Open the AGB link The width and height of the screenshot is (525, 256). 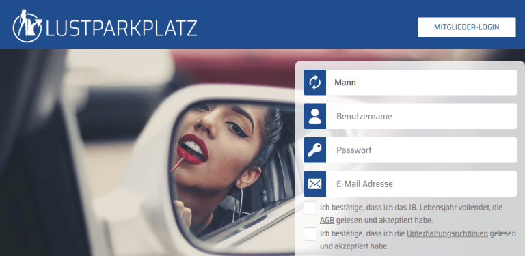(327, 221)
